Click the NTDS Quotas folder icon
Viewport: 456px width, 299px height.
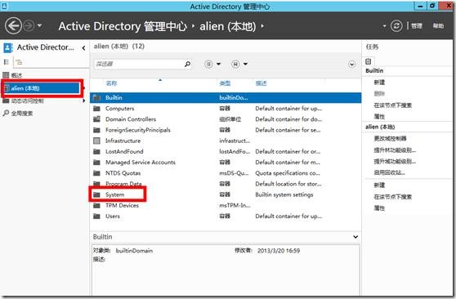point(96,173)
